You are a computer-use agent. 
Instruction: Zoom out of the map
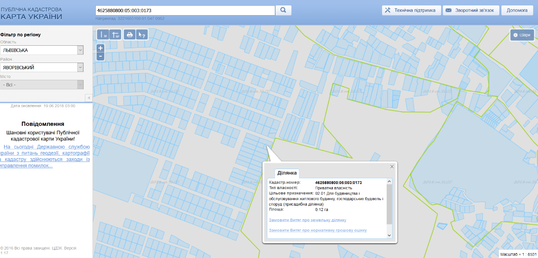(100, 57)
